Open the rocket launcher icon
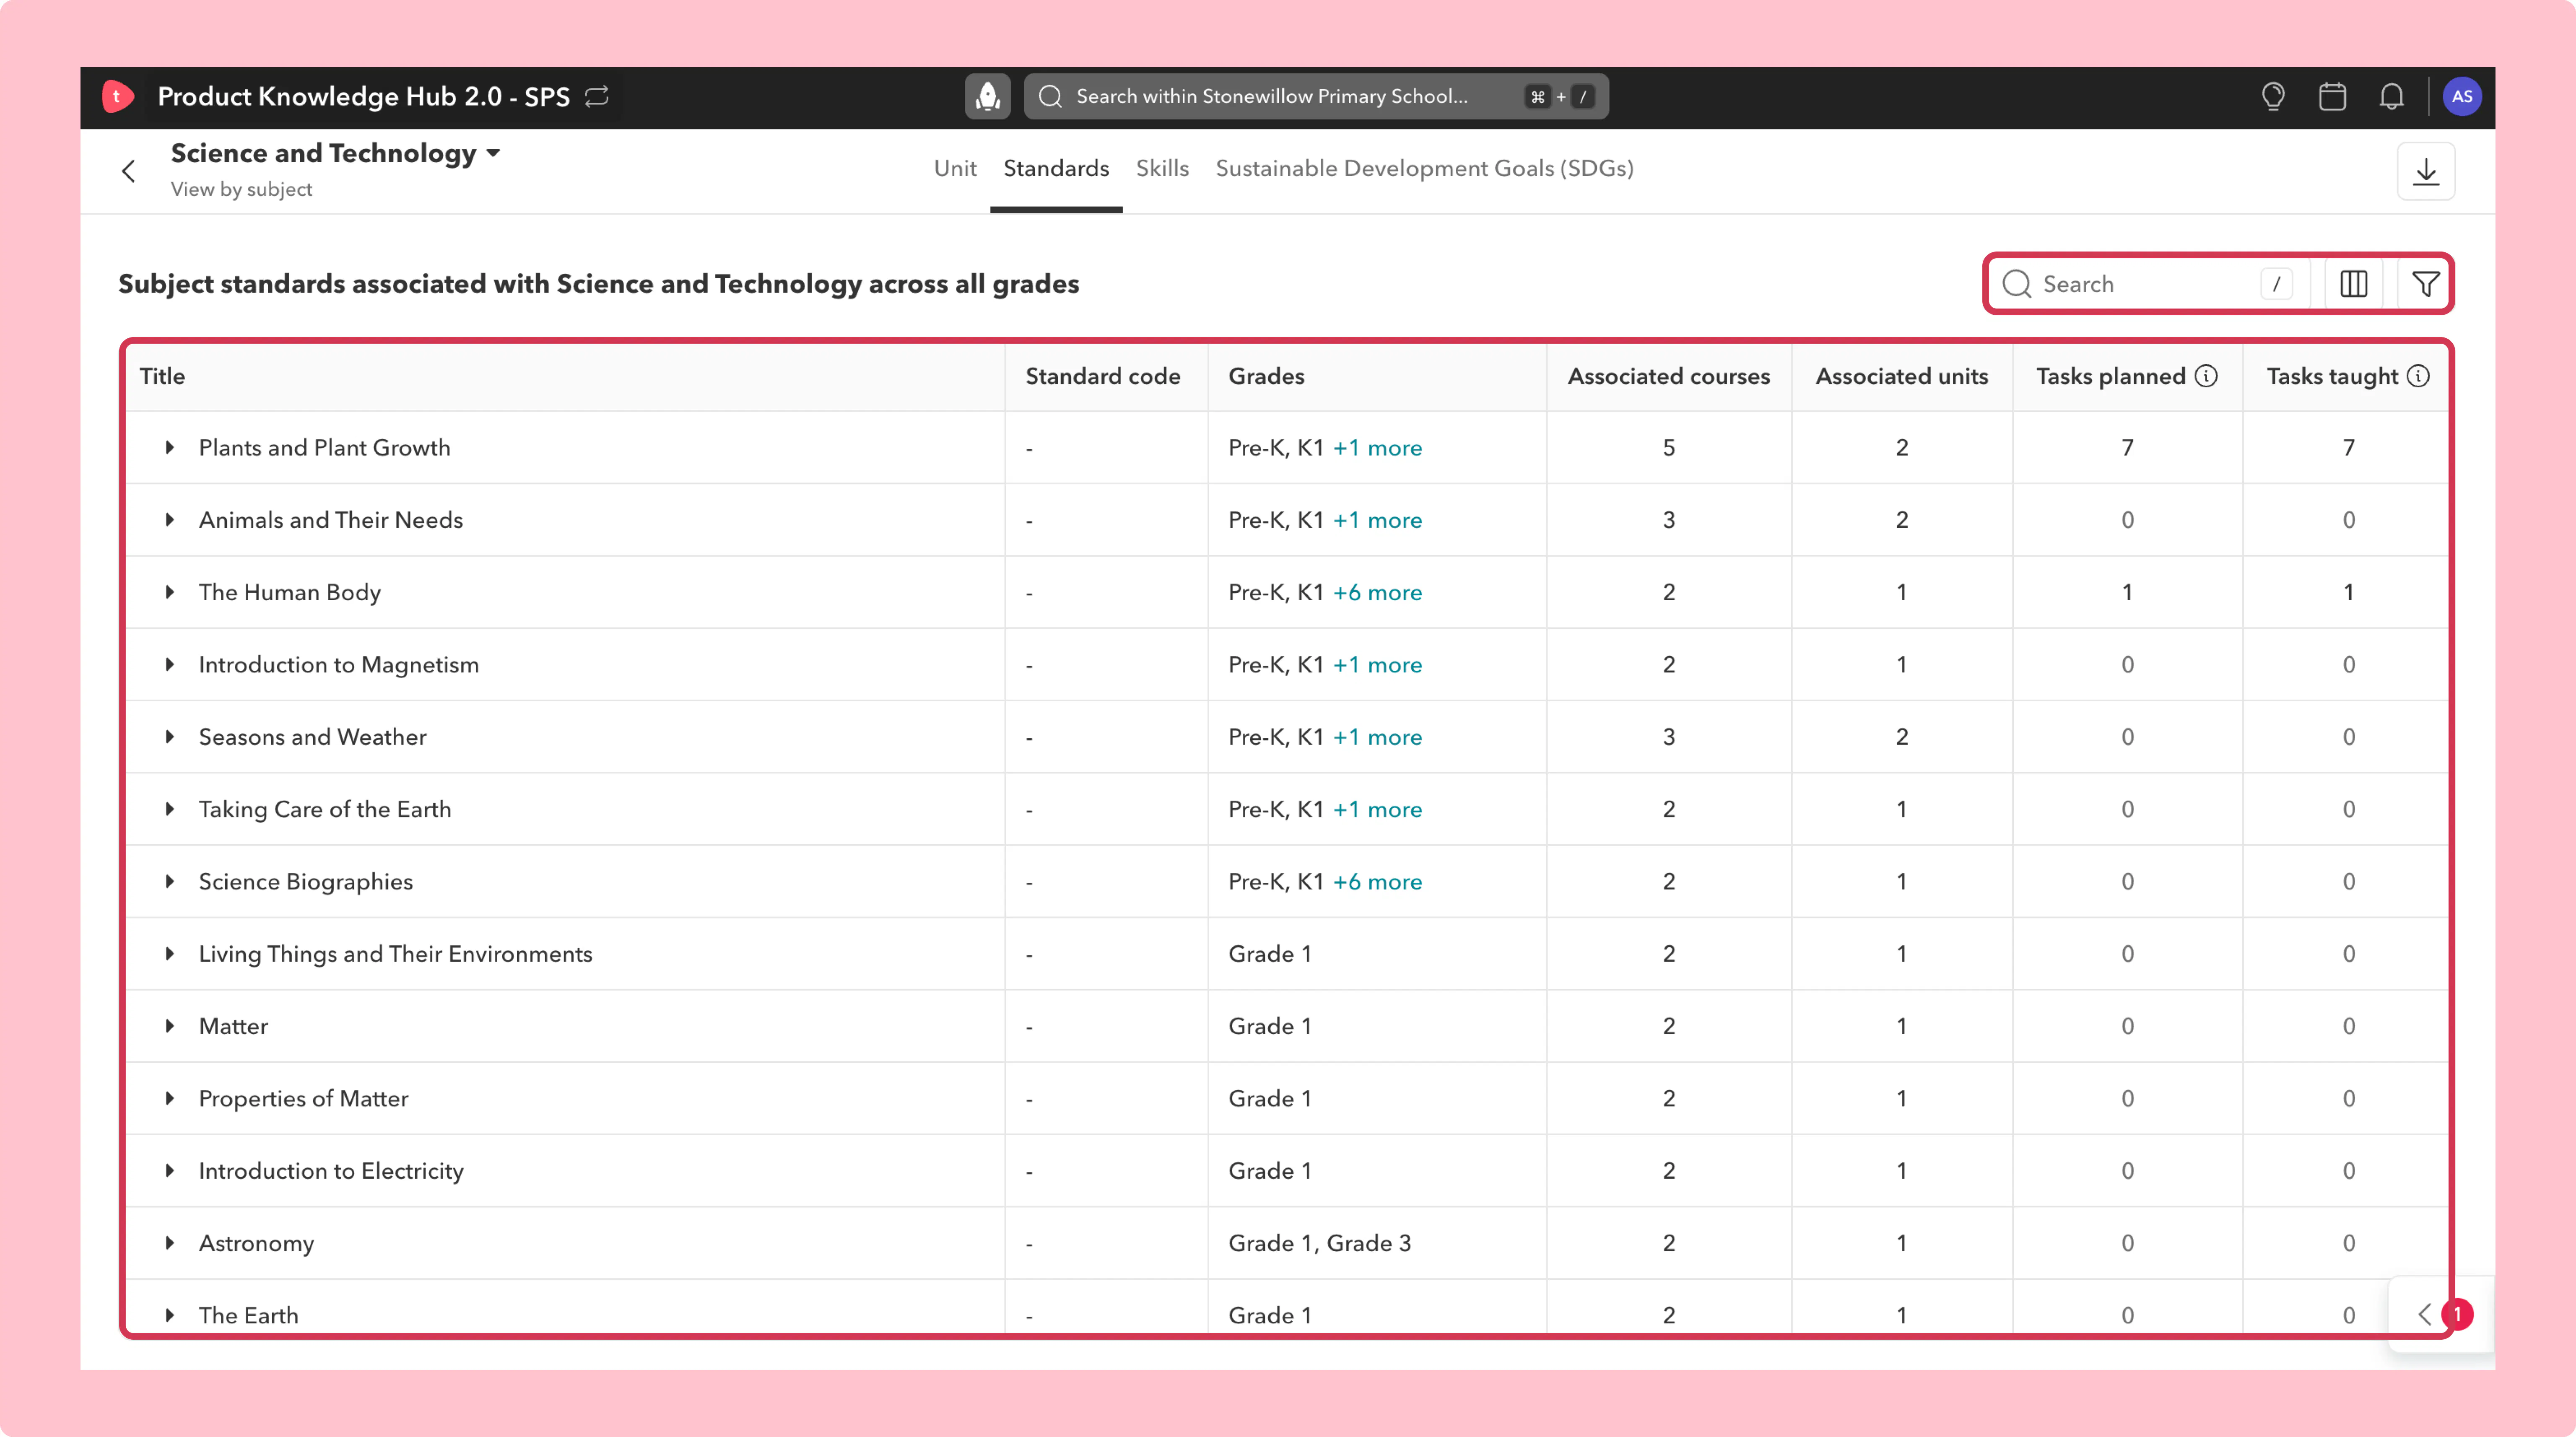The height and width of the screenshot is (1437, 2576). [x=987, y=96]
